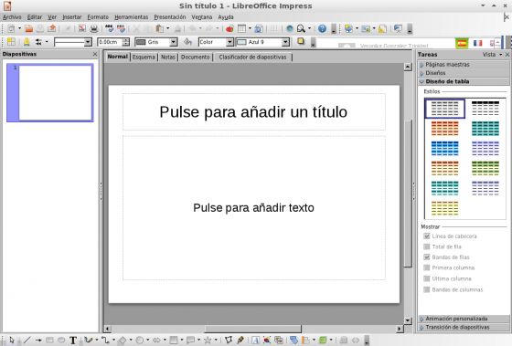Switch to the Clasificador de diapositivas tab

click(x=252, y=58)
